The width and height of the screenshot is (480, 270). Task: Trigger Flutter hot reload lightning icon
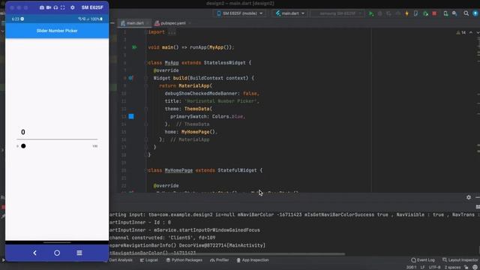point(406,13)
